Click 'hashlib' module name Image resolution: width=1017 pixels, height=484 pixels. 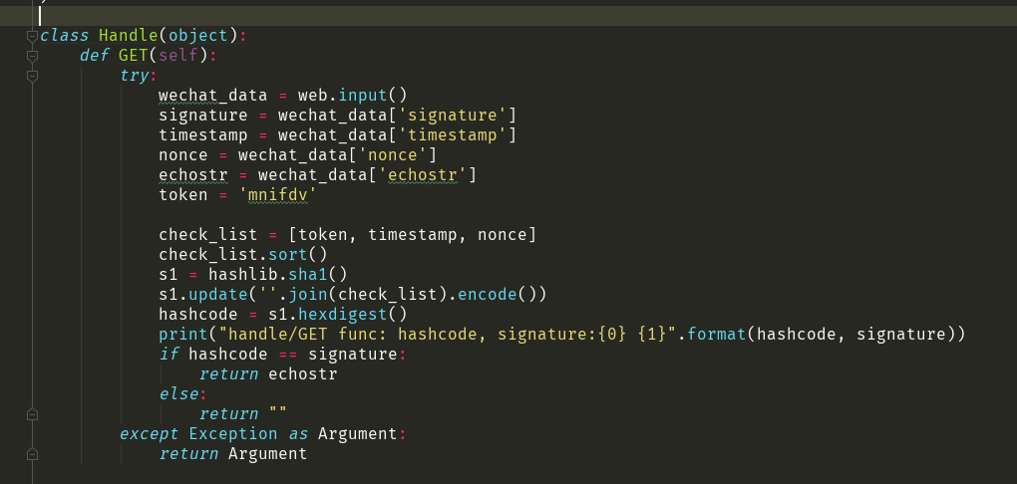coord(242,275)
